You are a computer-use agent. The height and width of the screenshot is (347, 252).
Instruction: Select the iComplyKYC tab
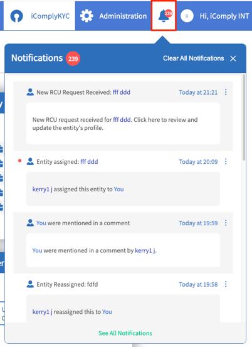click(39, 16)
